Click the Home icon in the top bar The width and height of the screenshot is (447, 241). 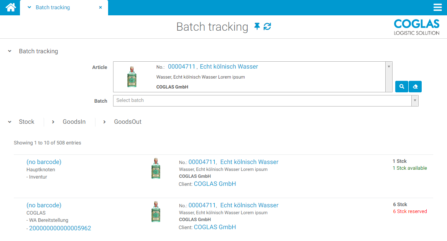[x=10, y=7]
